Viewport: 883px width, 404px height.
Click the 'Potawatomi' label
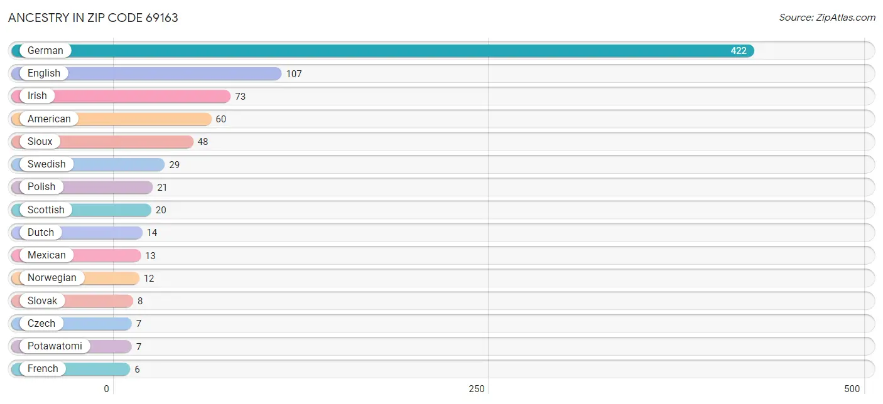(55, 346)
